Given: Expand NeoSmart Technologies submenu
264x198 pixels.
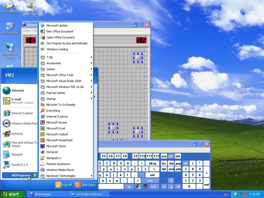Looking at the screenshot, I should [x=67, y=176].
